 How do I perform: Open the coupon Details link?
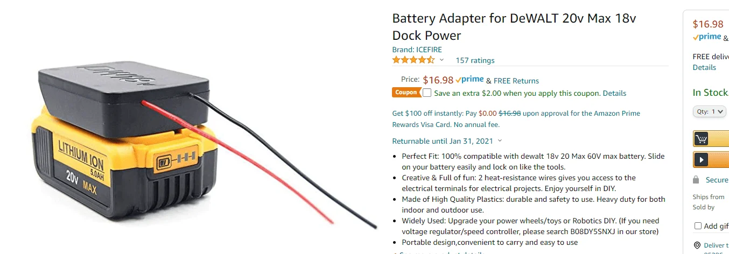(614, 93)
